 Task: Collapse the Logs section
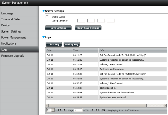[x=43, y=37]
